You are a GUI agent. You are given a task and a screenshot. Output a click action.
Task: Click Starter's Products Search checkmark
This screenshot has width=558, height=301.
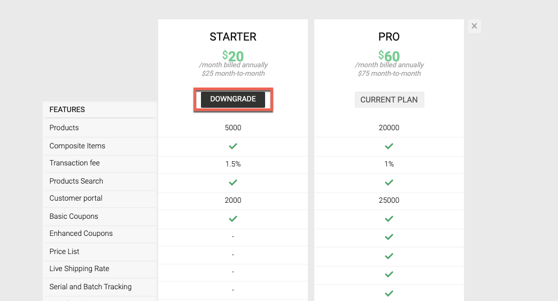click(x=232, y=183)
